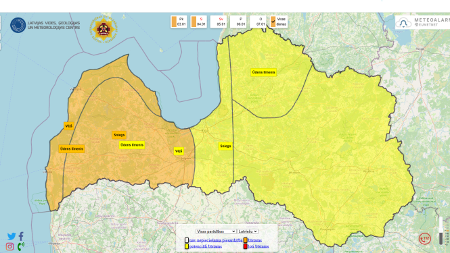The width and height of the screenshot is (450, 253).
Task: Toggle the Visas dienas checkbox
Action: pyautogui.click(x=273, y=22)
